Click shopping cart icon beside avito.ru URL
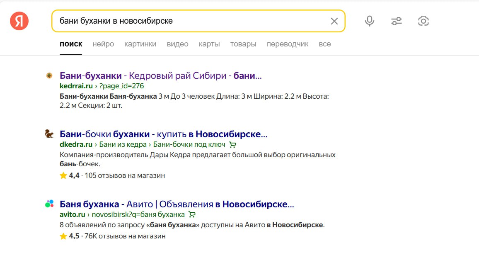Image resolution: width=479 pixels, height=260 pixels. coord(191,215)
